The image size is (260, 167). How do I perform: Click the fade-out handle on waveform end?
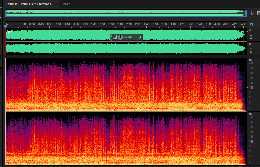[x=243, y=33]
